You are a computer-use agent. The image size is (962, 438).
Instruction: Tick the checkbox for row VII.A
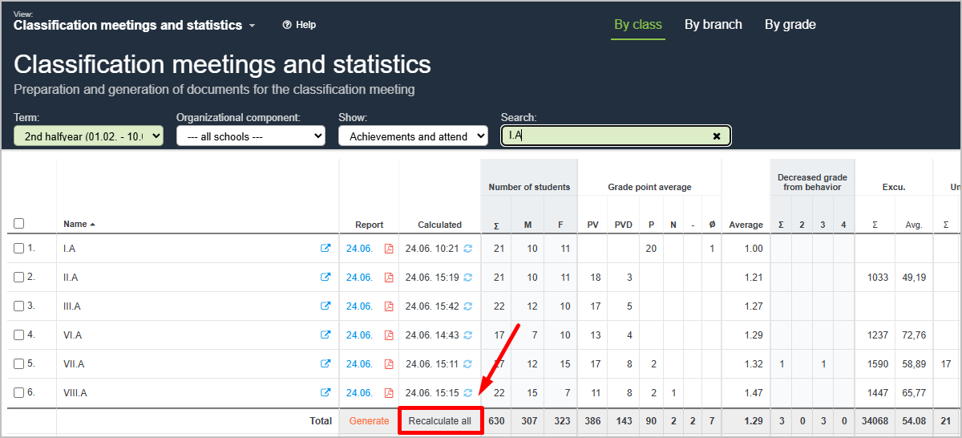click(x=19, y=364)
